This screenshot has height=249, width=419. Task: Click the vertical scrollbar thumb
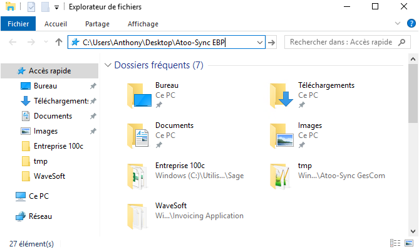413,93
